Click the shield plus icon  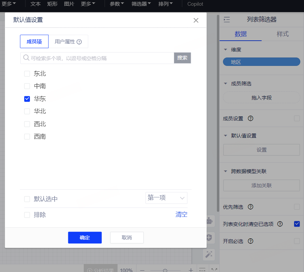[209, 238]
